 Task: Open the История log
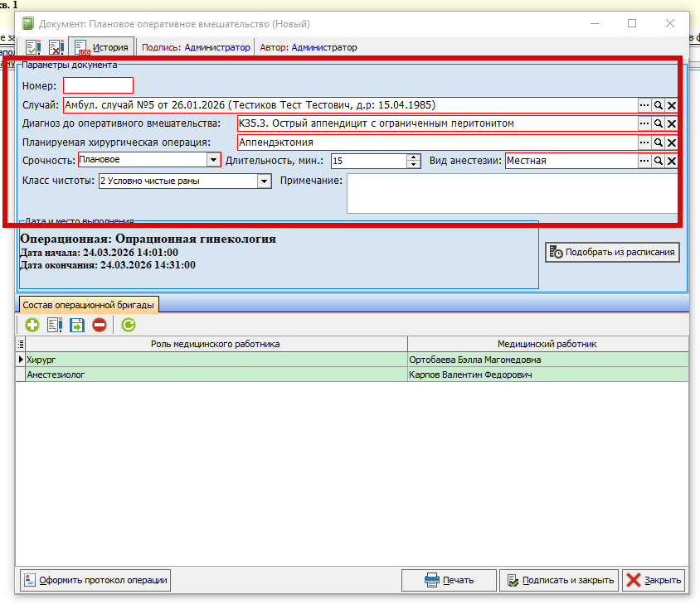pos(102,48)
